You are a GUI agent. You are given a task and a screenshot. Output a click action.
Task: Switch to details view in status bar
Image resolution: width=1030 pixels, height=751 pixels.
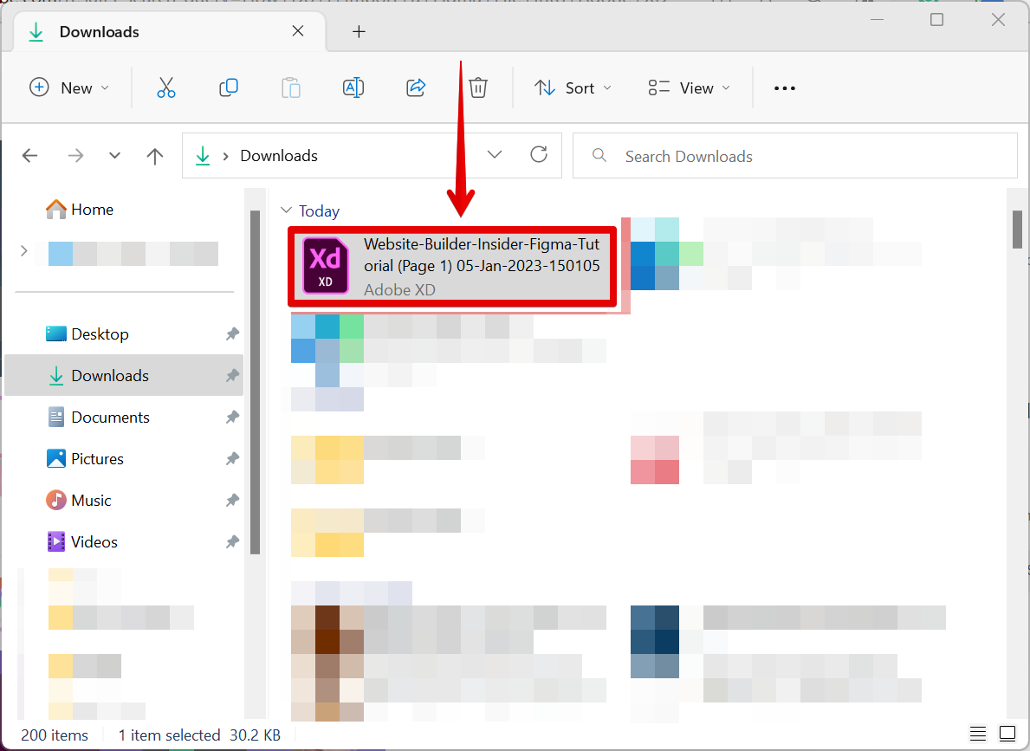coord(977,734)
